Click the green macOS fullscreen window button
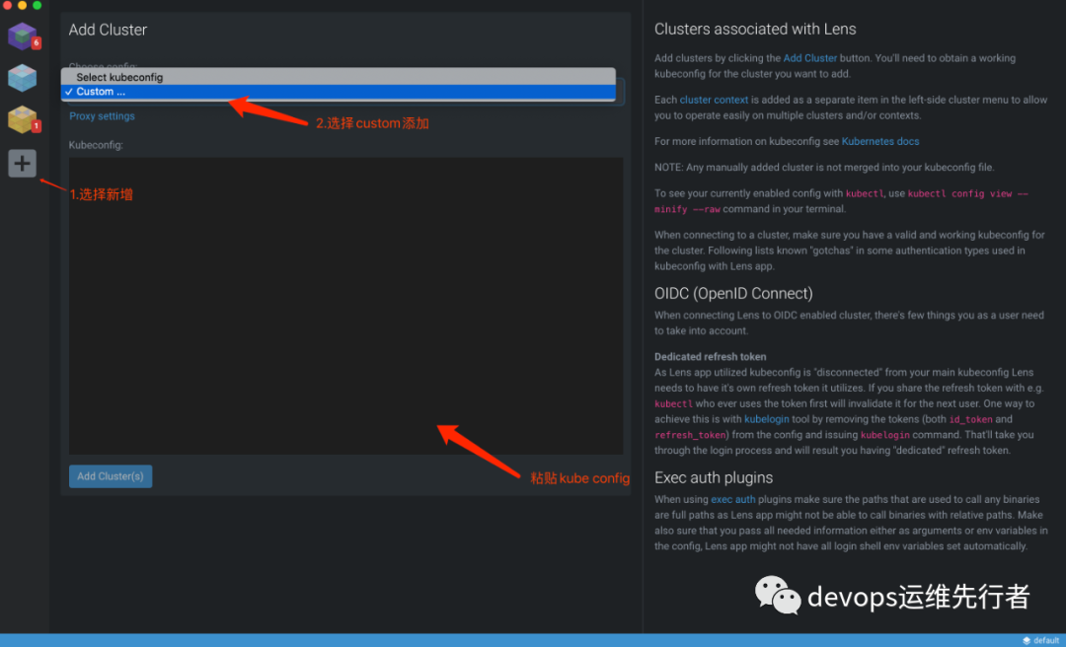This screenshot has width=1066, height=647. [37, 6]
